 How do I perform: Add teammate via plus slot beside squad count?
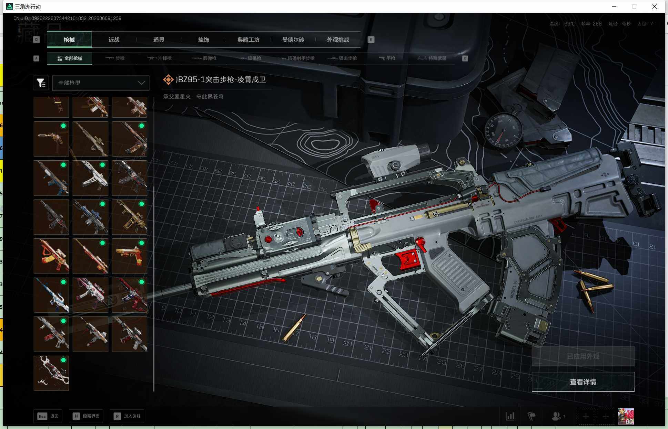click(x=586, y=416)
